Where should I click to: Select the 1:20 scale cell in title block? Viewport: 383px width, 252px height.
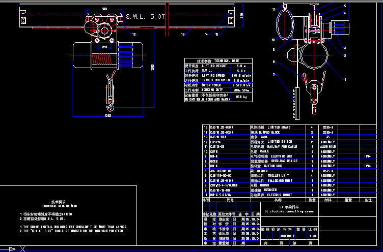click(312, 236)
